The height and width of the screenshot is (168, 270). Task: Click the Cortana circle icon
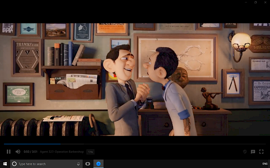(x=14, y=164)
